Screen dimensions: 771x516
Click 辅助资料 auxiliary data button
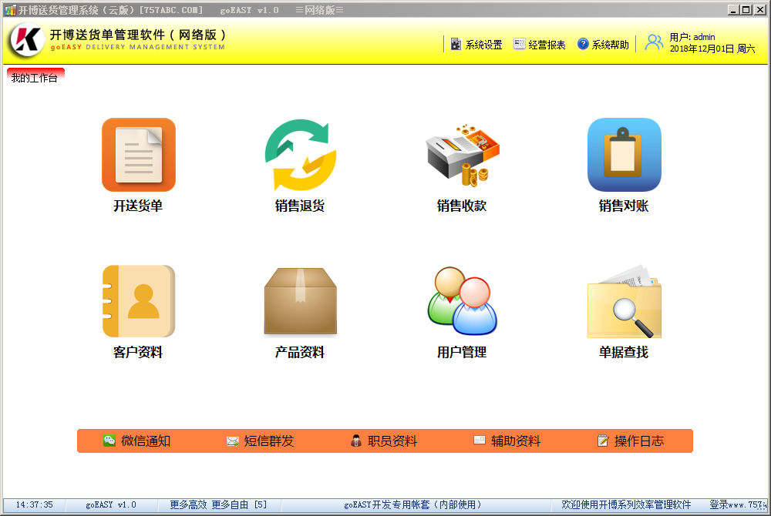click(x=507, y=441)
